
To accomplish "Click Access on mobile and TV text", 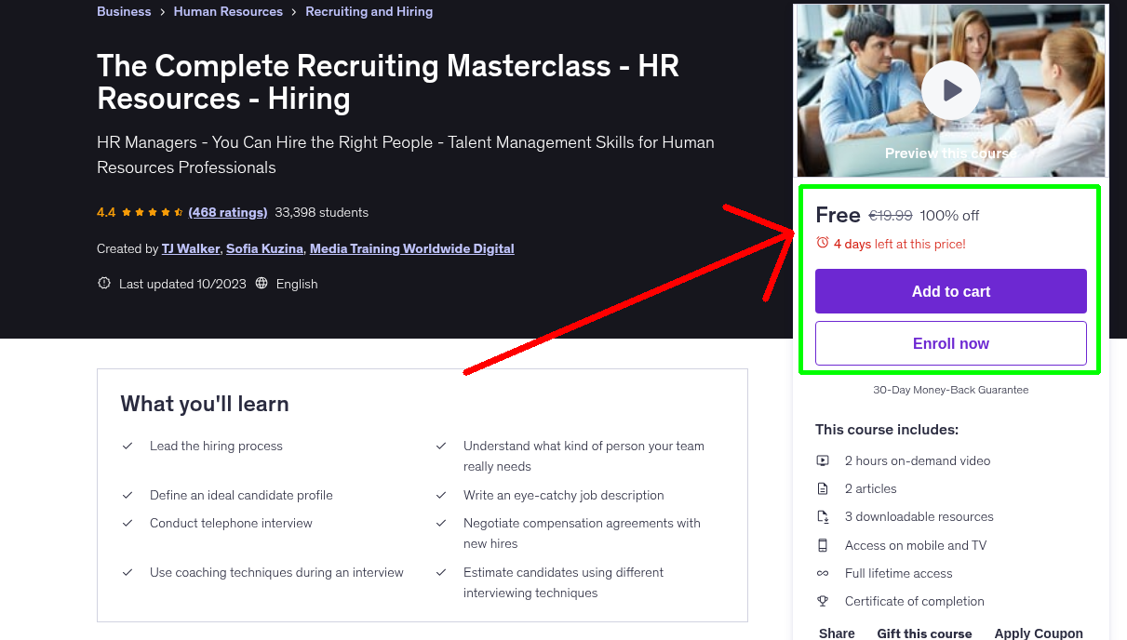I will (916, 545).
